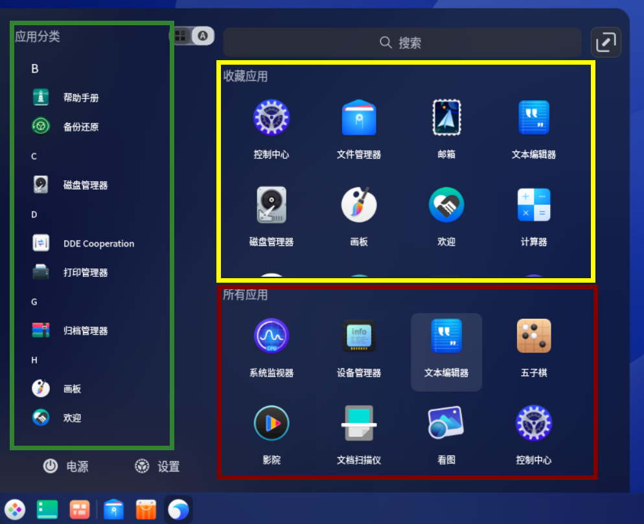Switch to alphabetical sort toggle A
Screen dimensions: 644x524
pos(203,36)
